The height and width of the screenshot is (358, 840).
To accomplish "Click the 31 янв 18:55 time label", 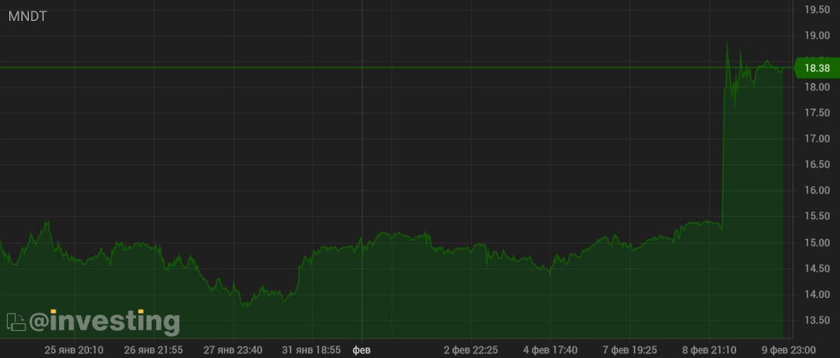I will [312, 350].
